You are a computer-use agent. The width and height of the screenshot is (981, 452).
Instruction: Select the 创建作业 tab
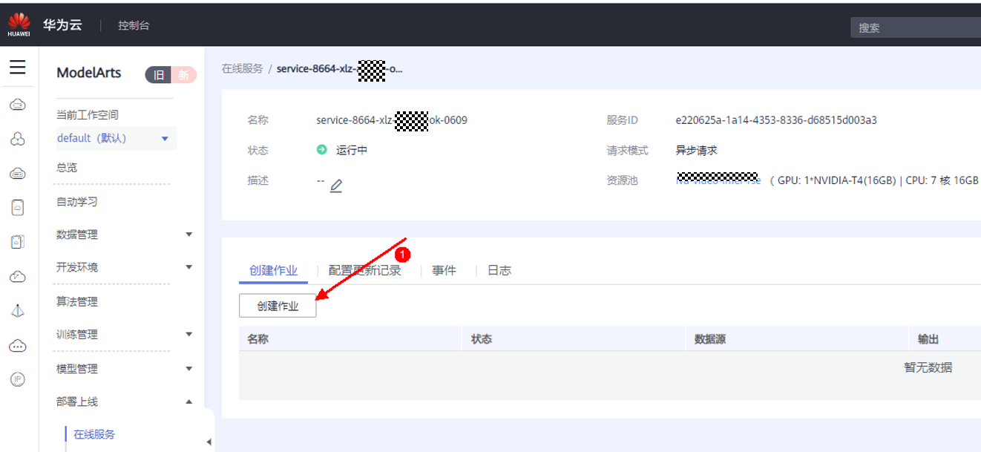pos(274,271)
